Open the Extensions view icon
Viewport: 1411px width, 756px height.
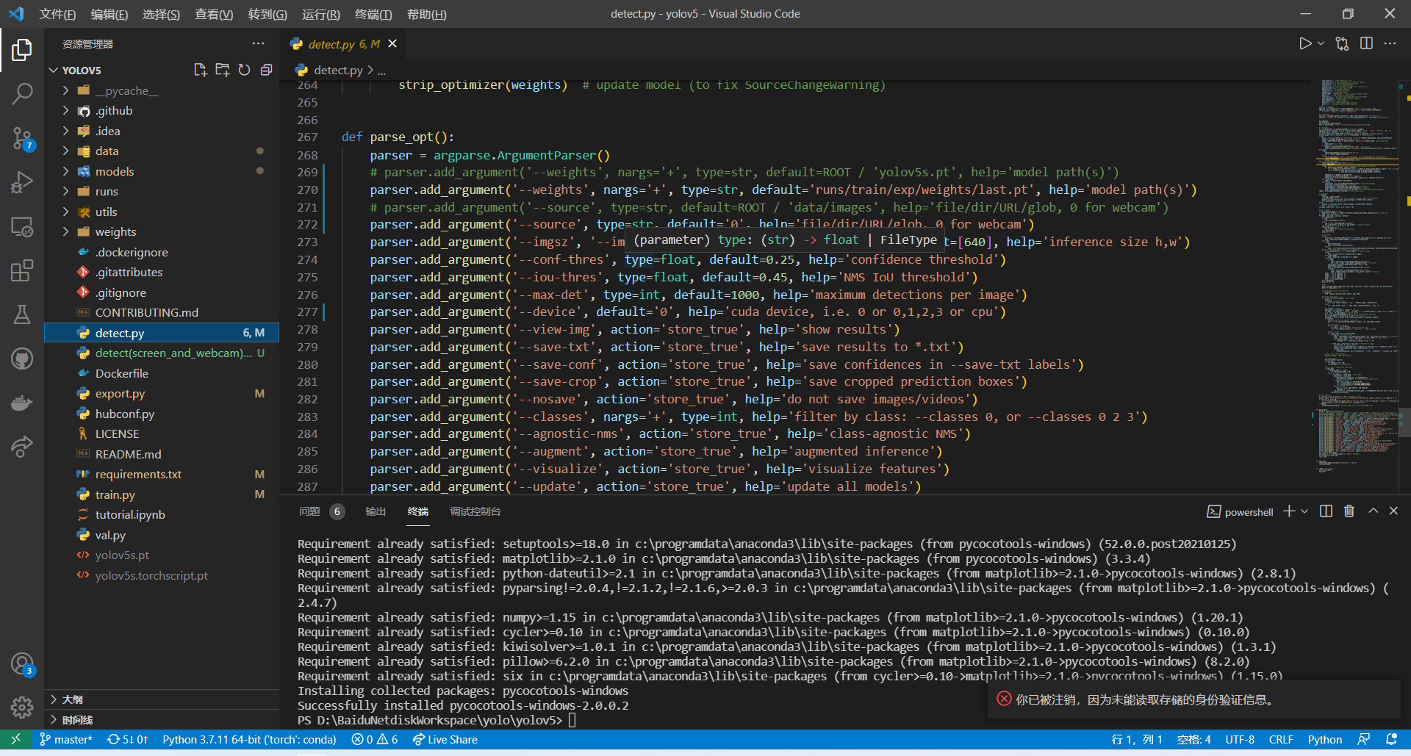coord(22,270)
